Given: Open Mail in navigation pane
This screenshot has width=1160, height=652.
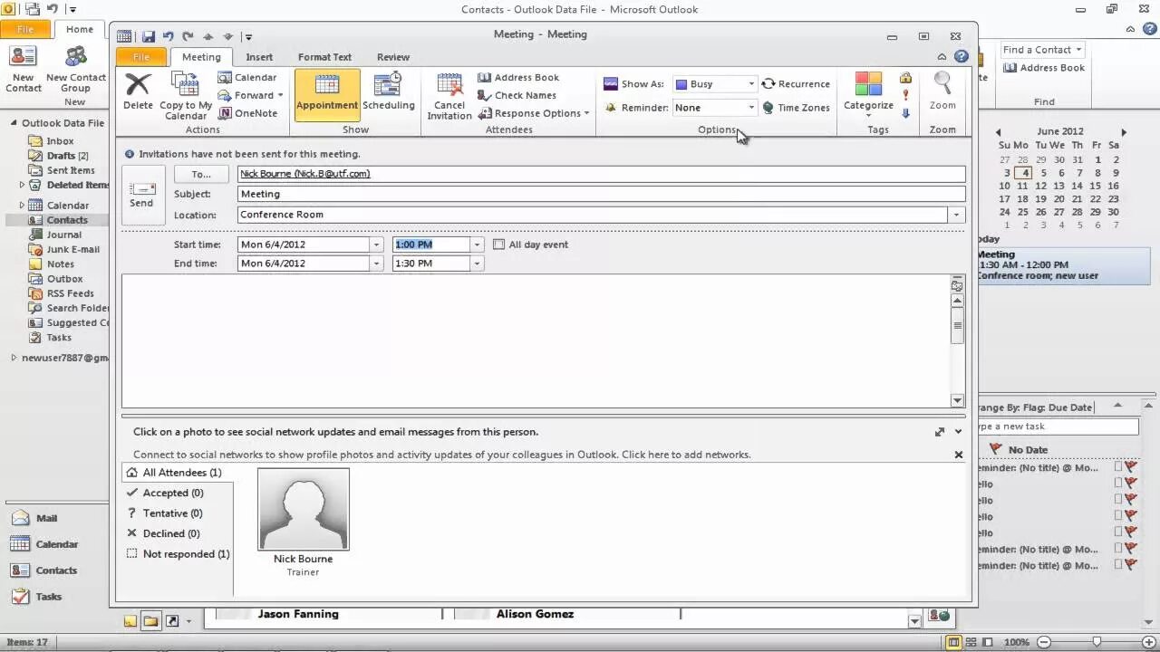Looking at the screenshot, I should [x=36, y=518].
